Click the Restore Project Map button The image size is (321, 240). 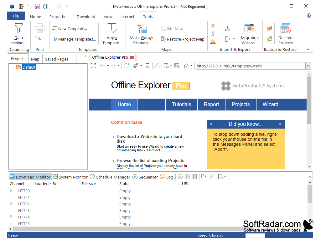[183, 39]
